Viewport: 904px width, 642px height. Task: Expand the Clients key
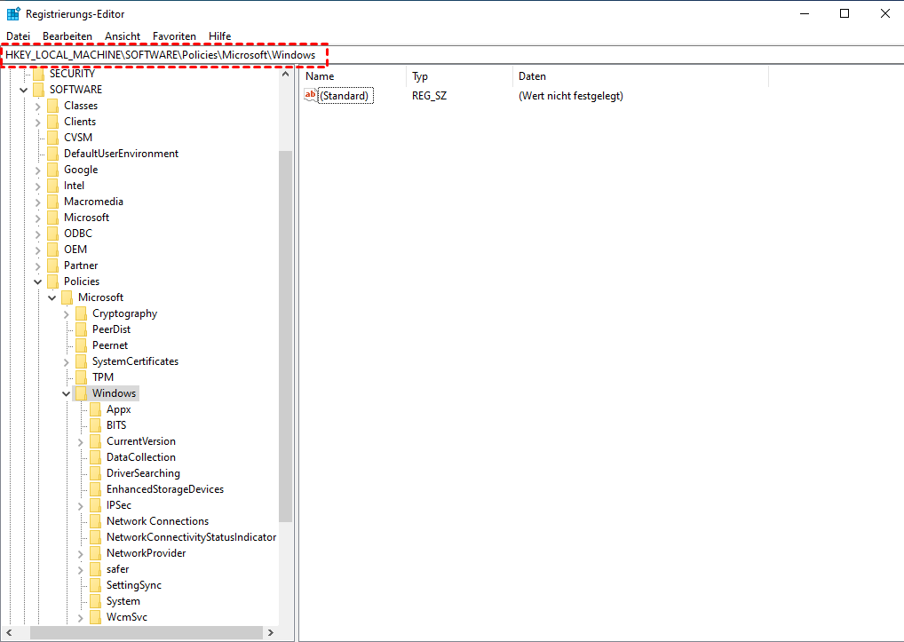pyautogui.click(x=38, y=123)
